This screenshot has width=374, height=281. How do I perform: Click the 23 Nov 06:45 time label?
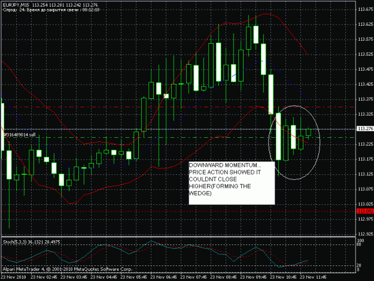(163, 277)
